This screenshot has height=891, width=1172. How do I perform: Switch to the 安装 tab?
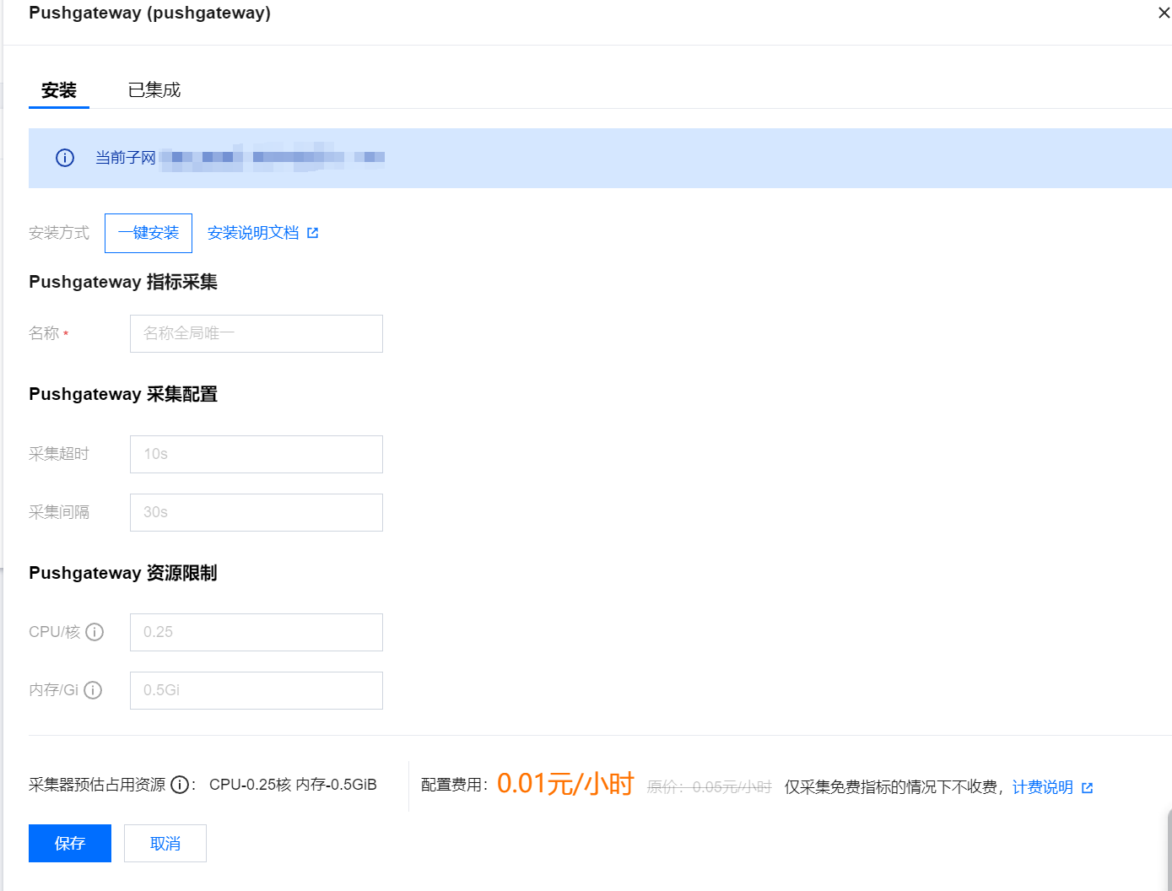[59, 90]
